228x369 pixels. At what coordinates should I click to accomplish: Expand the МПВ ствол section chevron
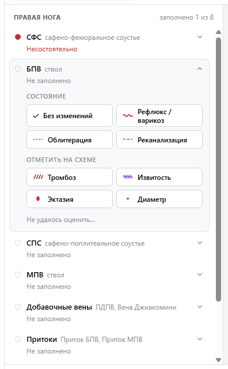pos(200,274)
